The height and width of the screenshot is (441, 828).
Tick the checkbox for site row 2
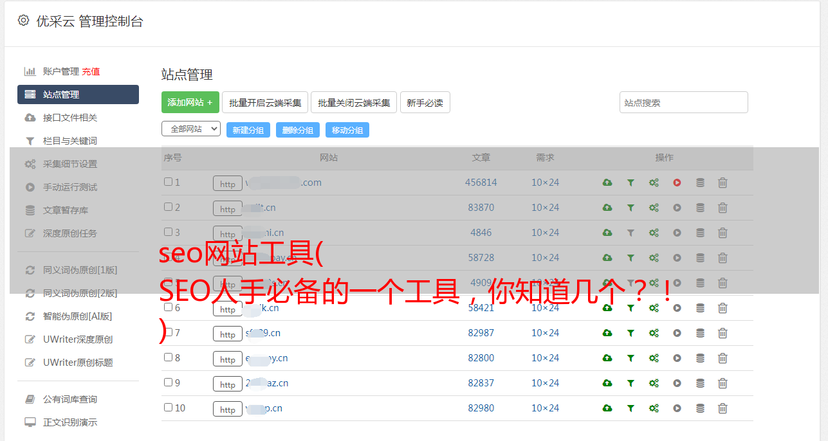tap(168, 207)
